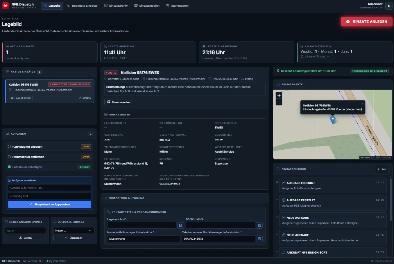This screenshot has height=264, width=394.
Task: Go to the Einsatzarchiv tab
Action: tap(116, 6)
